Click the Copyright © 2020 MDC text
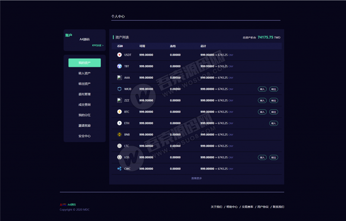The width and height of the screenshot is (346, 221). [74, 209]
